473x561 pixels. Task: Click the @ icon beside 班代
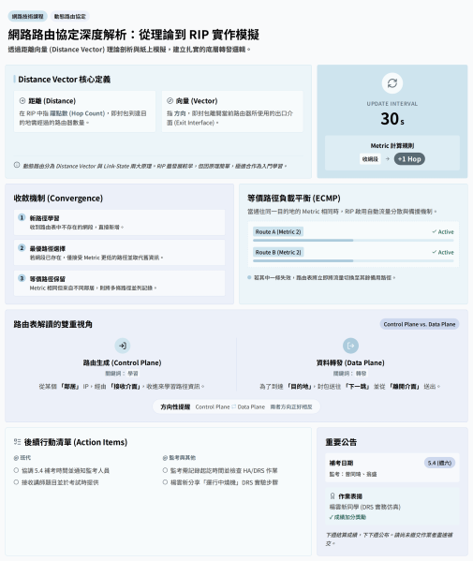point(16,458)
